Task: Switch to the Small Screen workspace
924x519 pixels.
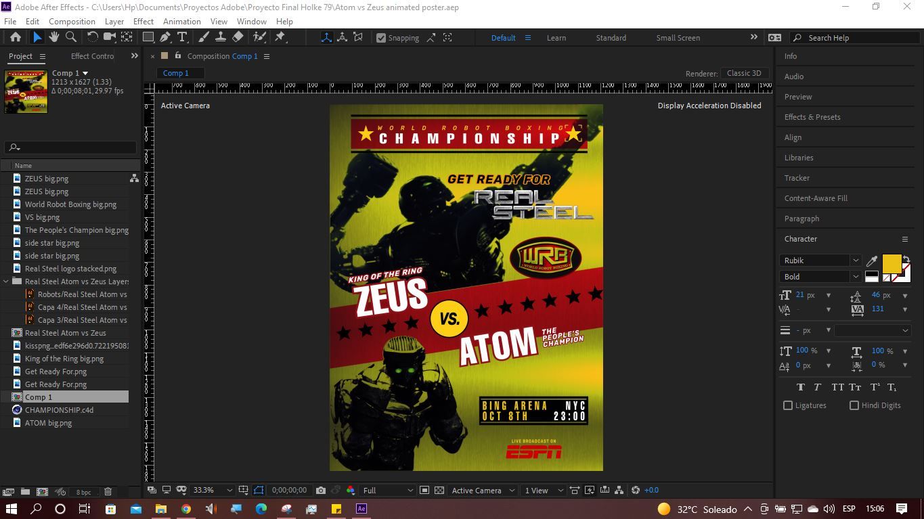Action: [678, 38]
